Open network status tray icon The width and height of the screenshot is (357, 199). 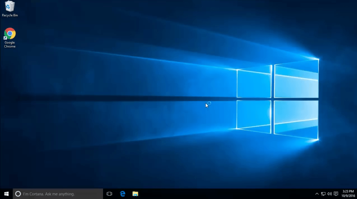pyautogui.click(x=323, y=194)
